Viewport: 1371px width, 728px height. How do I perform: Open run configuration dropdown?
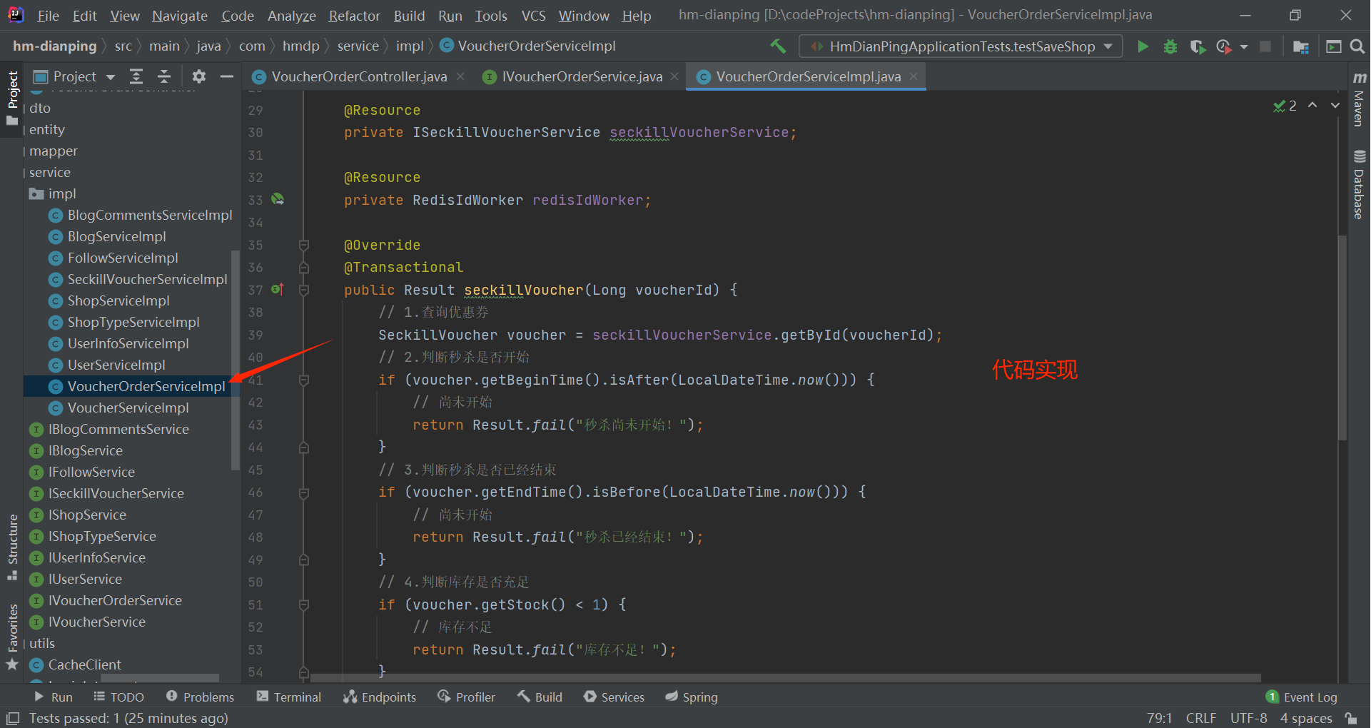point(961,46)
